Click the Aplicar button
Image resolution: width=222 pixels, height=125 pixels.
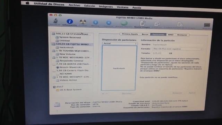coord(192,93)
